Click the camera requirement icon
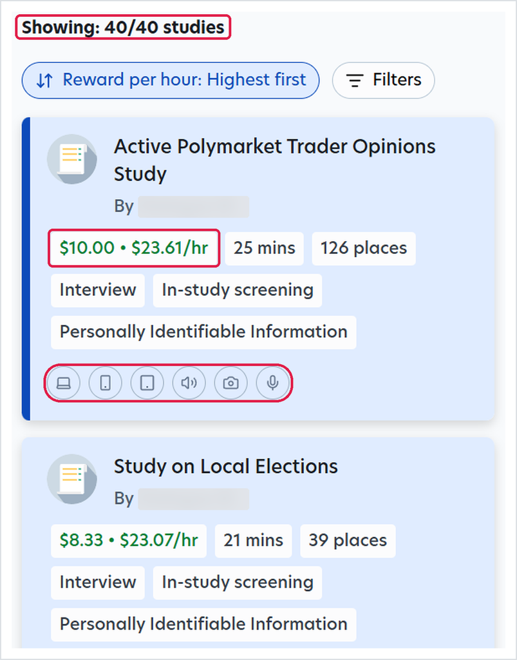Viewport: 517px width, 660px height. pyautogui.click(x=230, y=383)
